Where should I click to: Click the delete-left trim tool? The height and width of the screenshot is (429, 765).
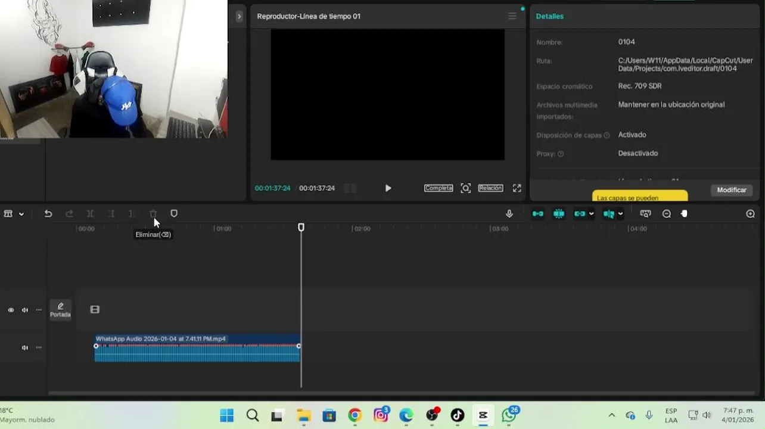click(x=111, y=213)
